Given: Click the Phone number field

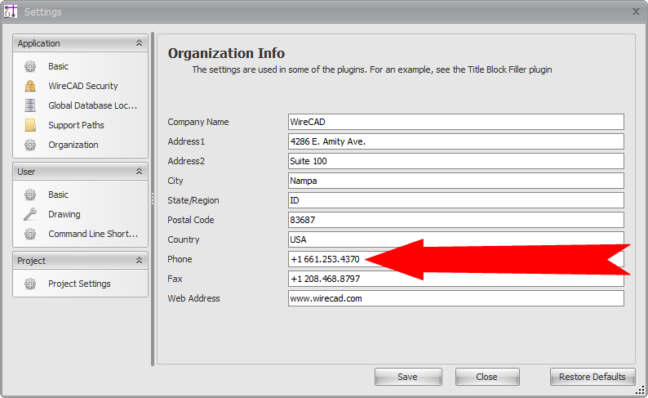Looking at the screenshot, I should tap(456, 259).
